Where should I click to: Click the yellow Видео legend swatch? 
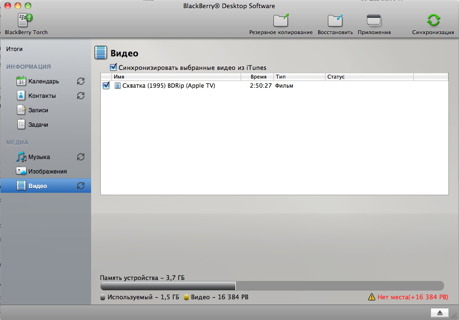[186, 297]
